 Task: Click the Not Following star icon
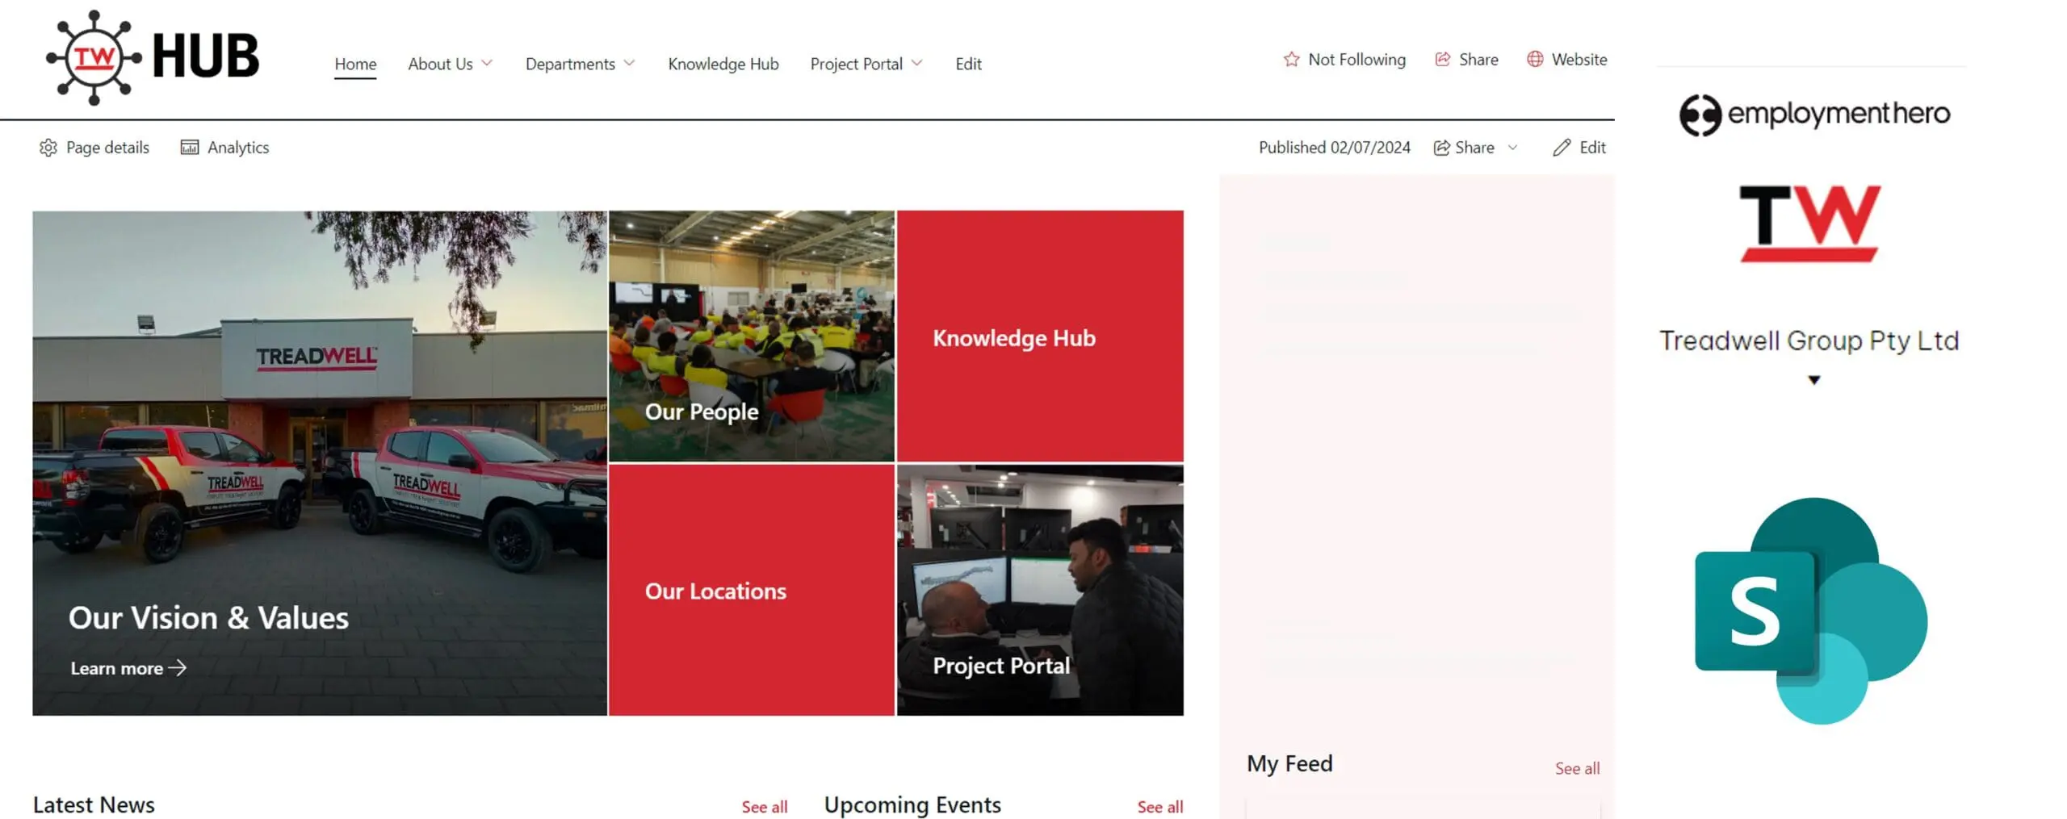pos(1291,60)
